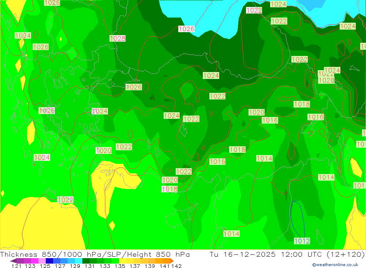Select the light pink legend swatch above 125
Image resolution: width=366 pixels, height=268 pixels.
pyautogui.click(x=42, y=261)
